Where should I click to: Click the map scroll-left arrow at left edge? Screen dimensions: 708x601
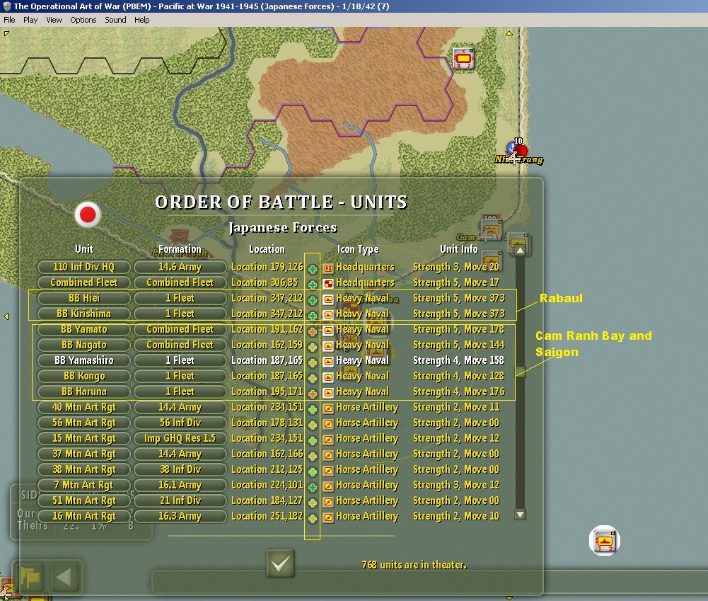(x=6, y=316)
